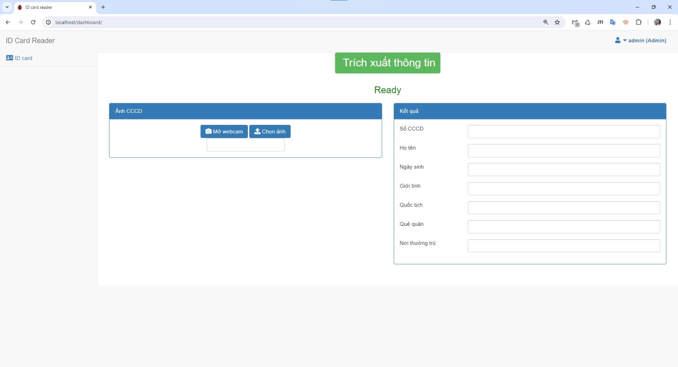Image resolution: width=678 pixels, height=367 pixels.
Task: Reload the page with the refresh icon
Action: pyautogui.click(x=33, y=22)
